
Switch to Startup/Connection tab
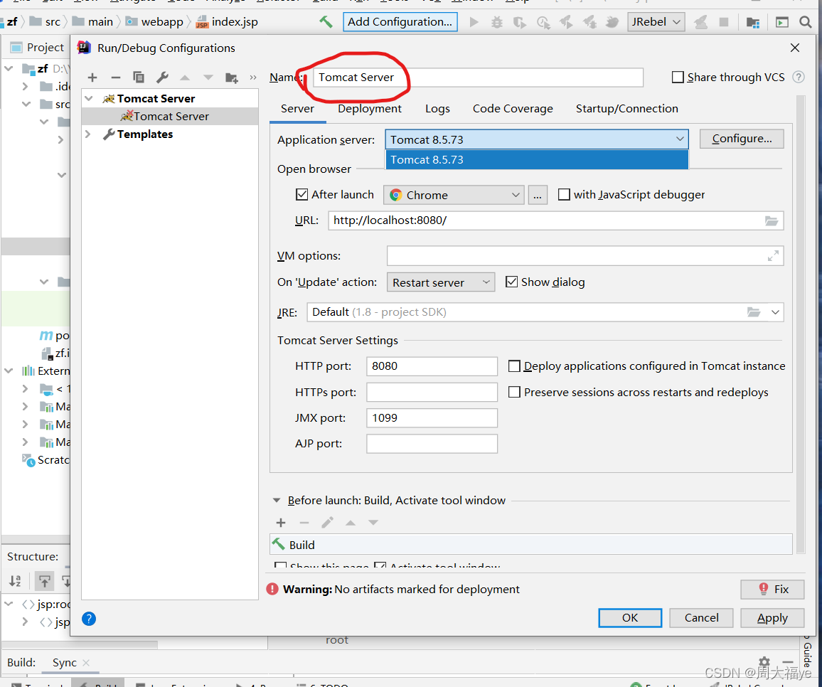point(626,109)
